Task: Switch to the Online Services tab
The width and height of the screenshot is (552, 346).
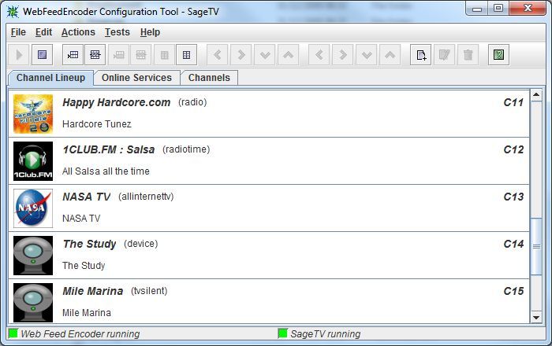Action: 136,78
